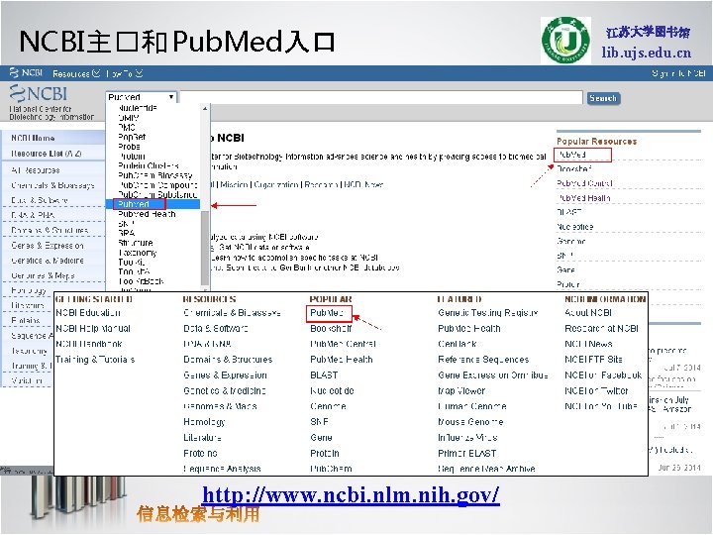This screenshot has height=535, width=713.
Task: Open Gene Expression Omnibus in Featured column
Action: coord(493,375)
